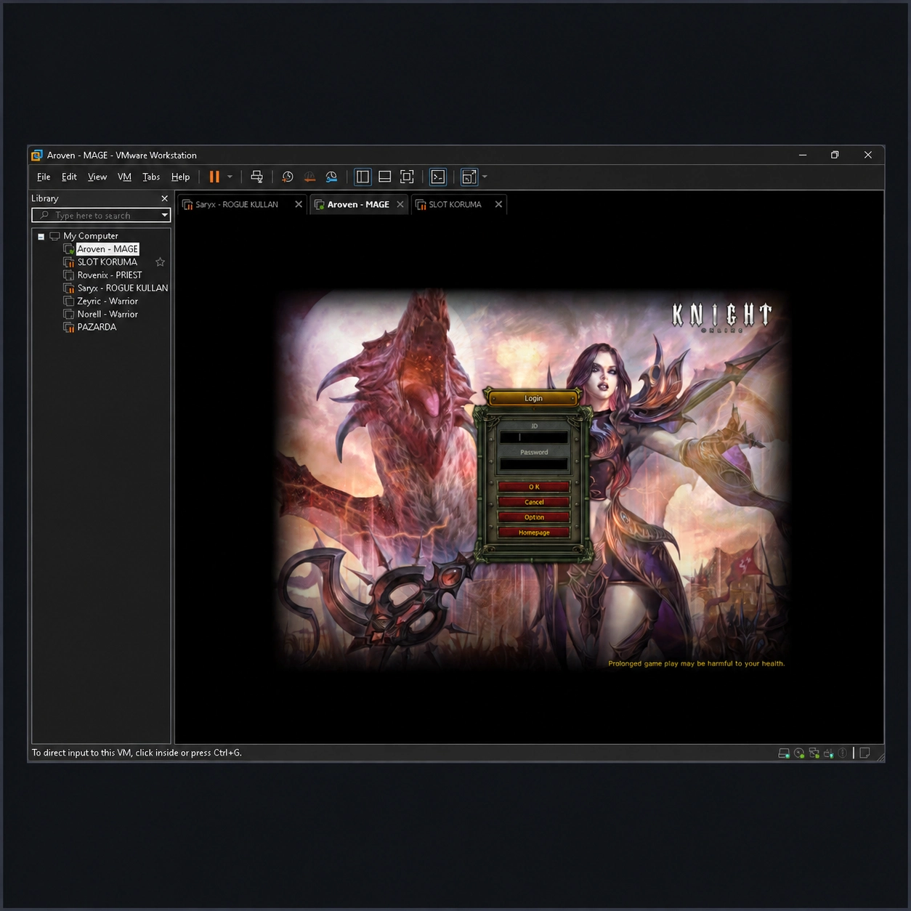Favorite SLOT KORUMA with the star icon

[160, 262]
